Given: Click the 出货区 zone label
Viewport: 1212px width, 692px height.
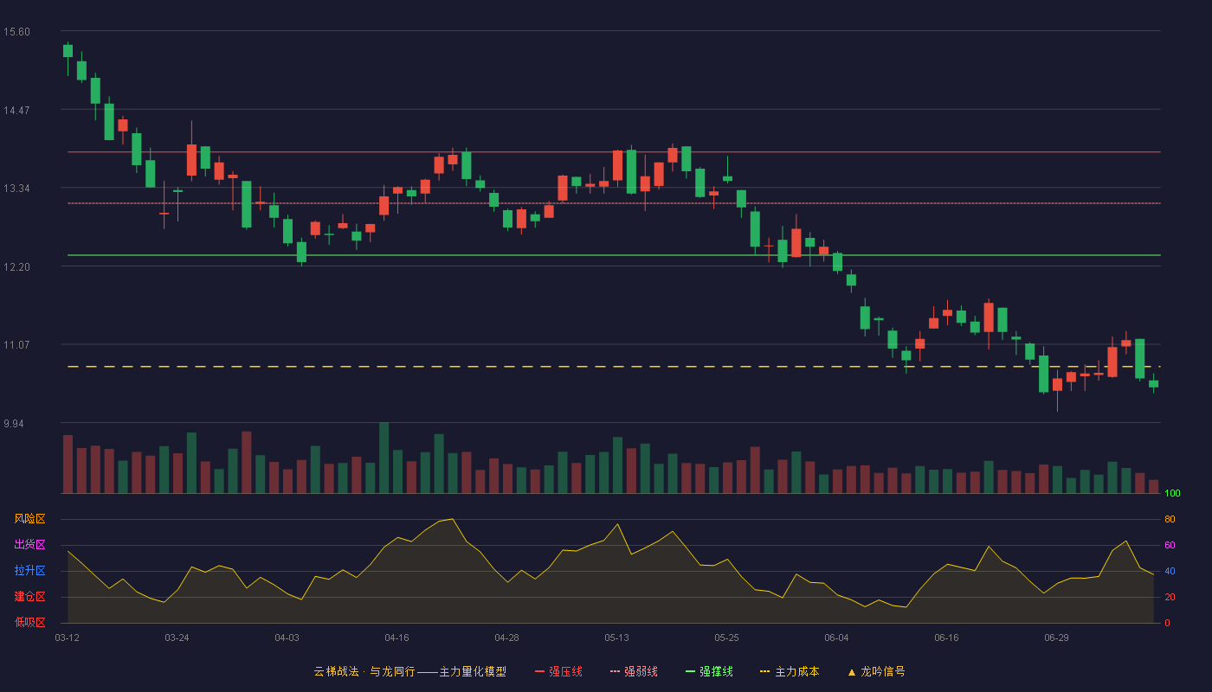Looking at the screenshot, I should (29, 545).
